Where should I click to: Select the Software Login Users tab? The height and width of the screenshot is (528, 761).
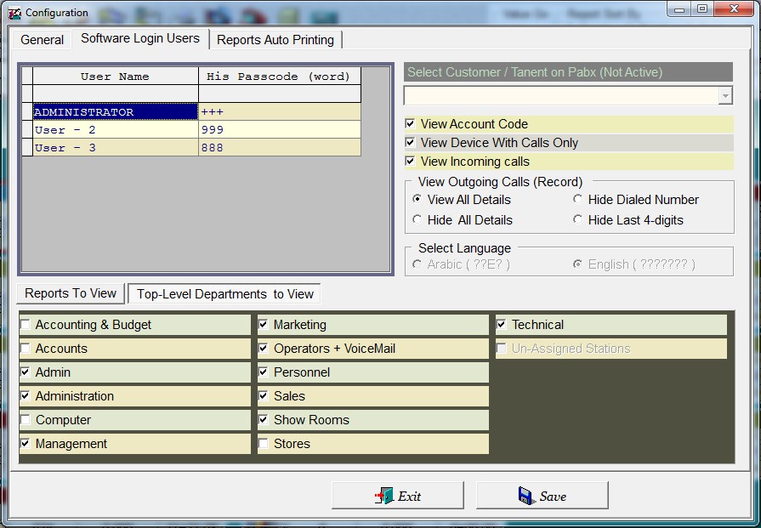[x=140, y=38]
